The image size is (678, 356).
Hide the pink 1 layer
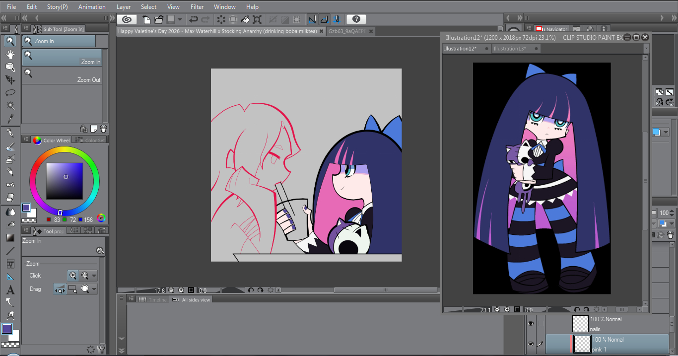[x=531, y=344]
